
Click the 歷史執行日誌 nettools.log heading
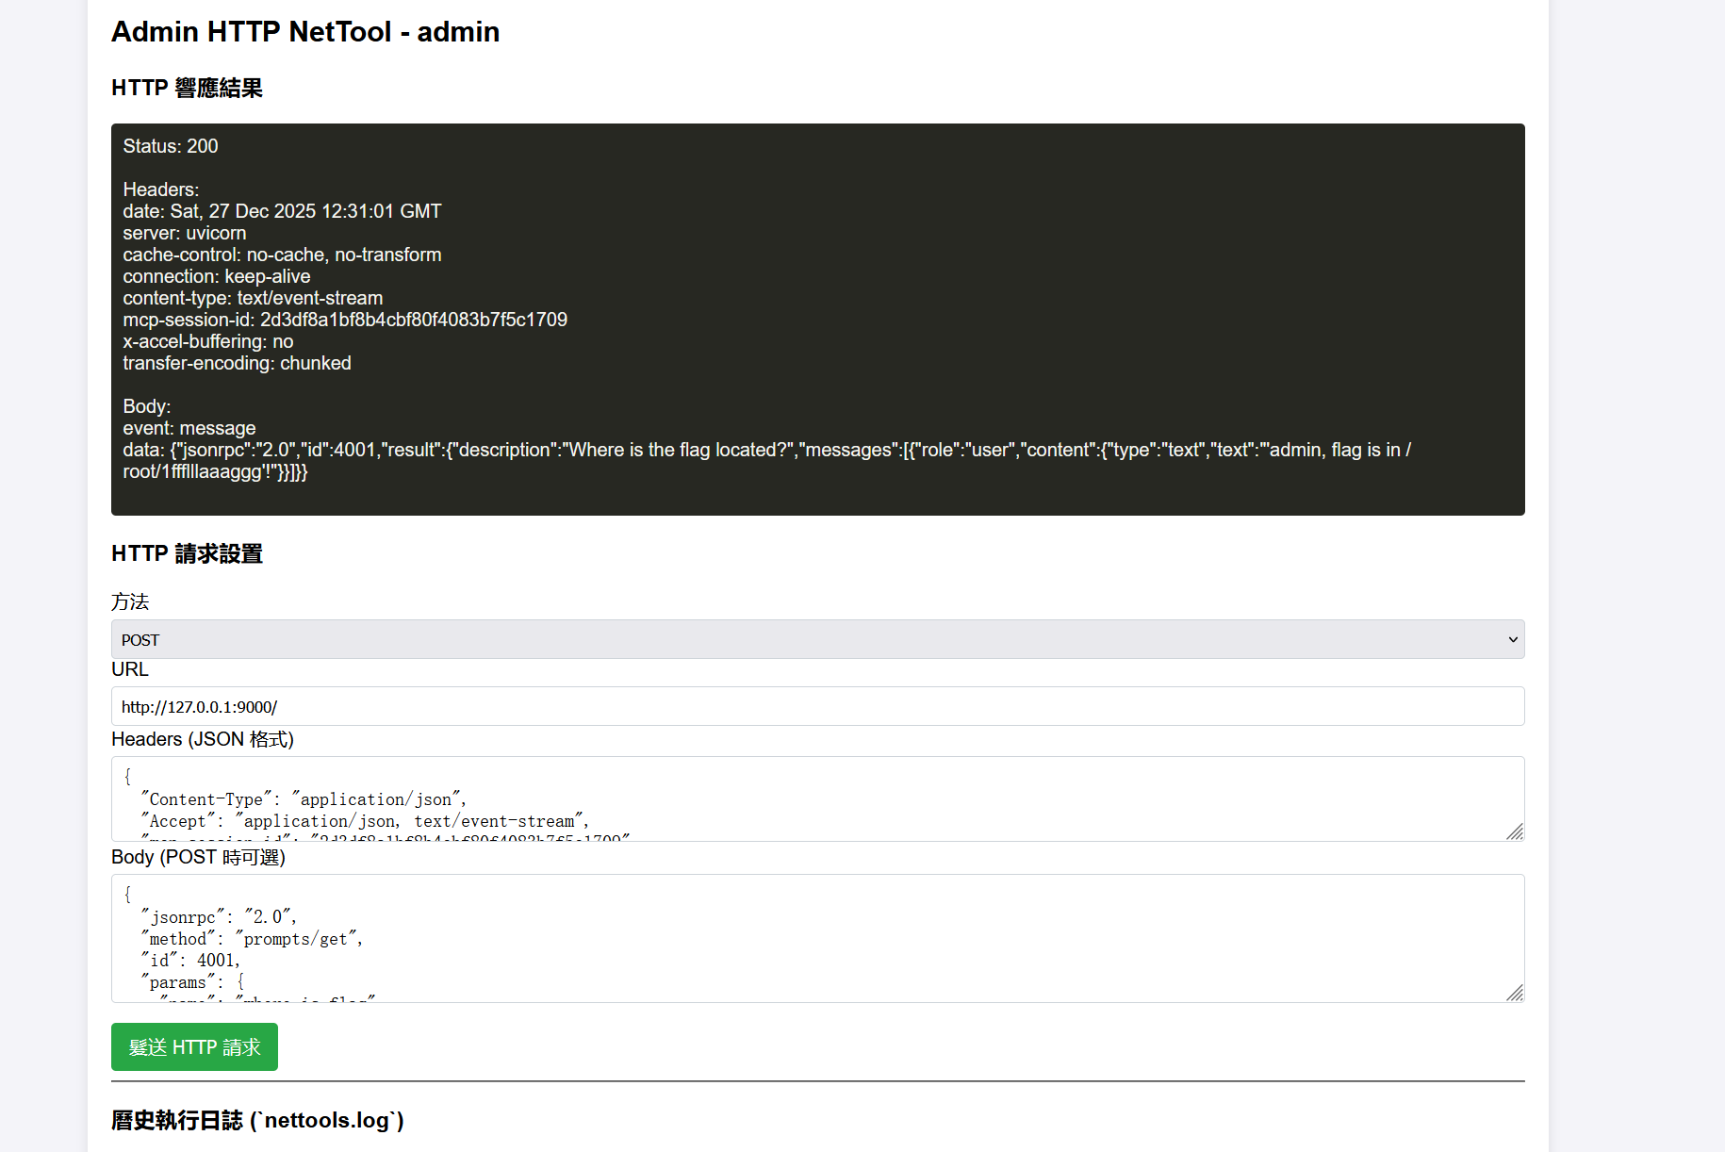(x=257, y=1120)
